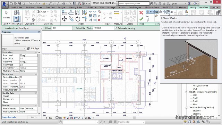Select the Move tool

(64, 19)
